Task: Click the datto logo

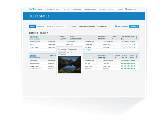Action: [32, 9]
